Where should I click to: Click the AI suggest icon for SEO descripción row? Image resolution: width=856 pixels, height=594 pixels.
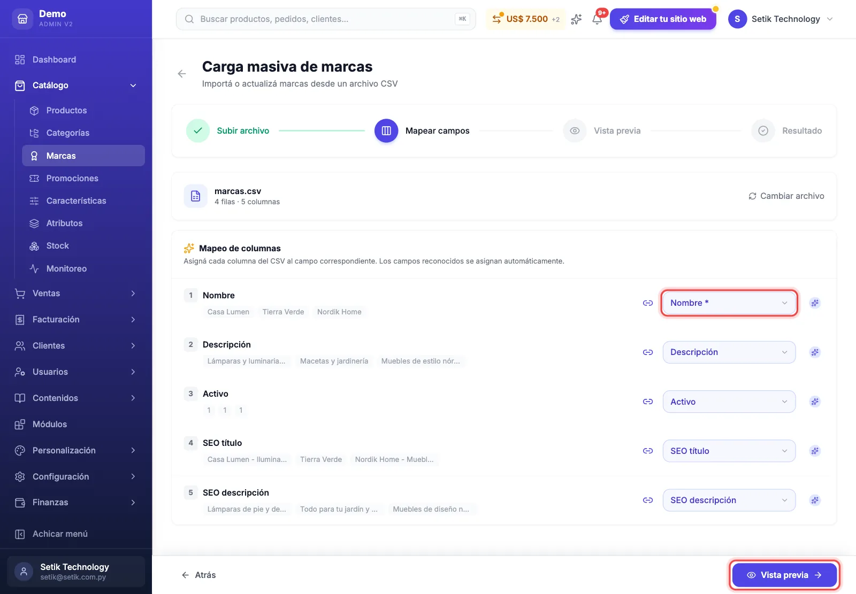point(815,500)
